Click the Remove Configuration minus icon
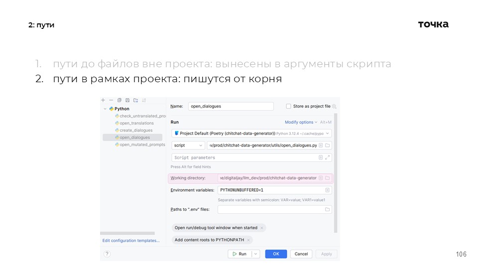The image size is (478, 269). (111, 100)
